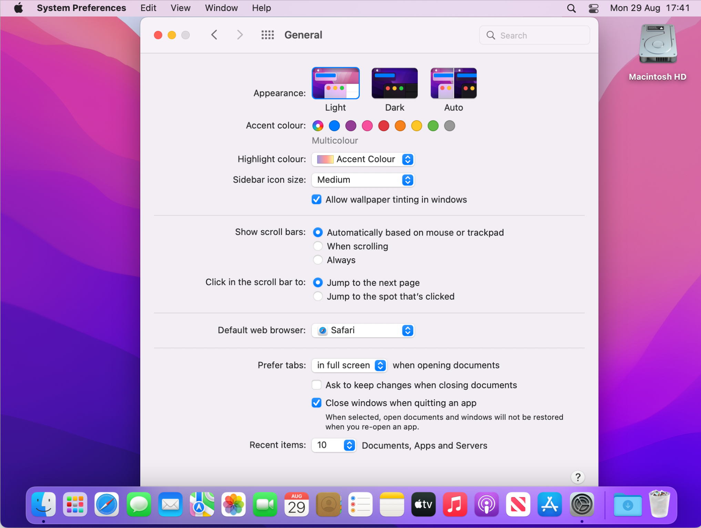Enable Ask to keep changes when closing documents
Image resolution: width=701 pixels, height=528 pixels.
[316, 385]
